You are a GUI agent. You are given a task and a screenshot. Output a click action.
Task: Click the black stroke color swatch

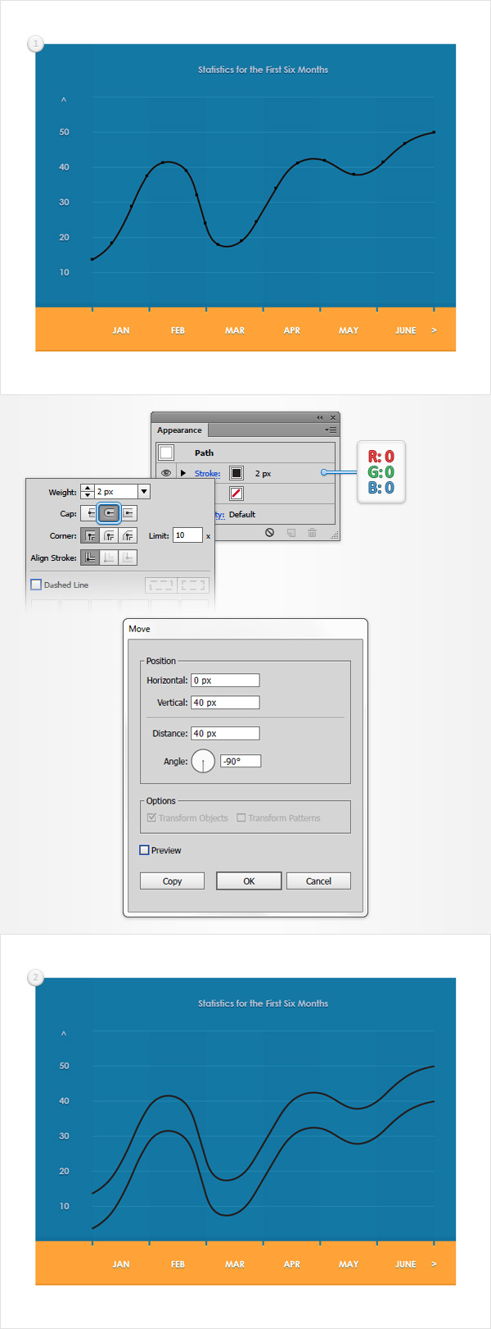(x=236, y=473)
